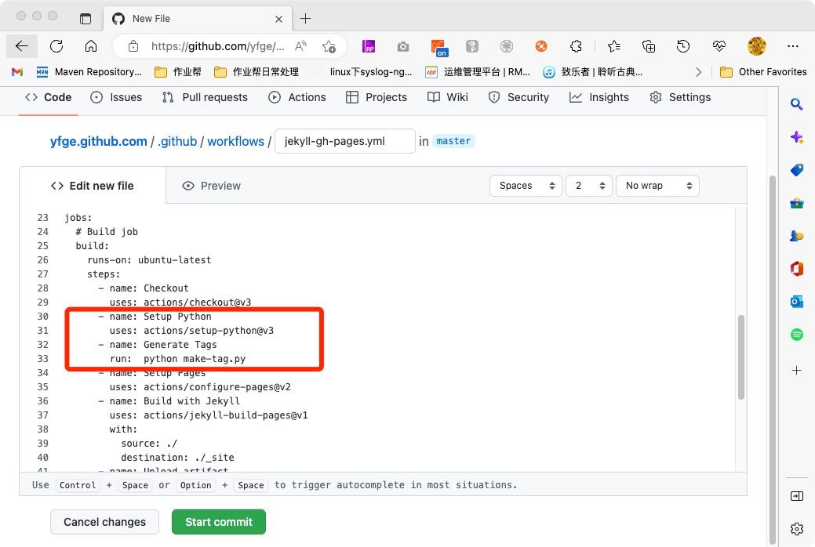The height and width of the screenshot is (547, 815).
Task: Open the indent size 2 dropdown
Action: pyautogui.click(x=588, y=186)
